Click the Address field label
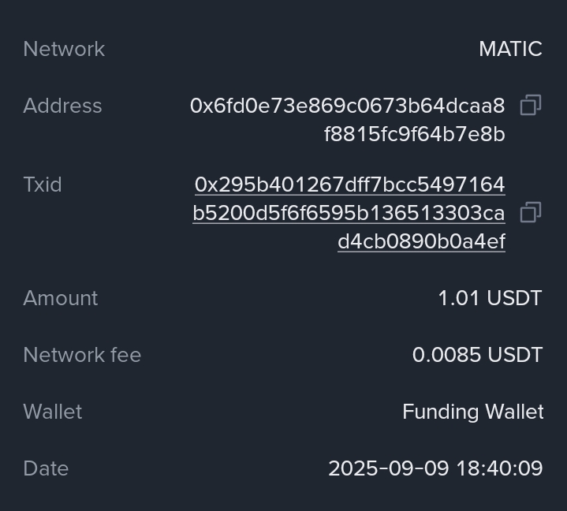The height and width of the screenshot is (511, 567). click(62, 106)
